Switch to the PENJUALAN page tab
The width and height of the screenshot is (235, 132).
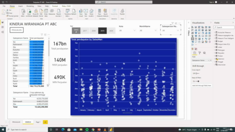(x=16, y=122)
